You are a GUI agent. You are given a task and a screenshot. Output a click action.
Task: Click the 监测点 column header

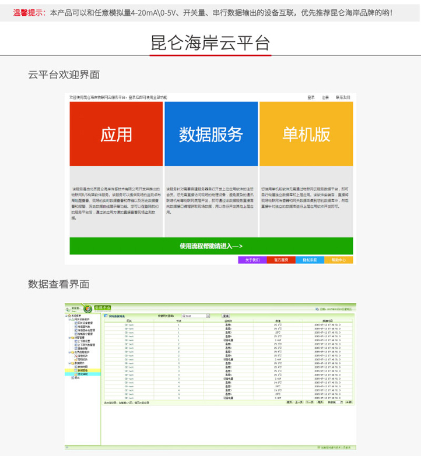point(228,321)
